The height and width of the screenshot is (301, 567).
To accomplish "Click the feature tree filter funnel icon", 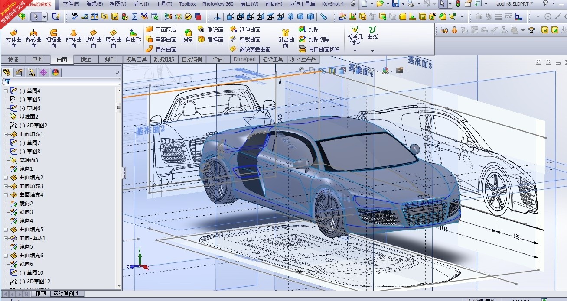I will [x=7, y=81].
